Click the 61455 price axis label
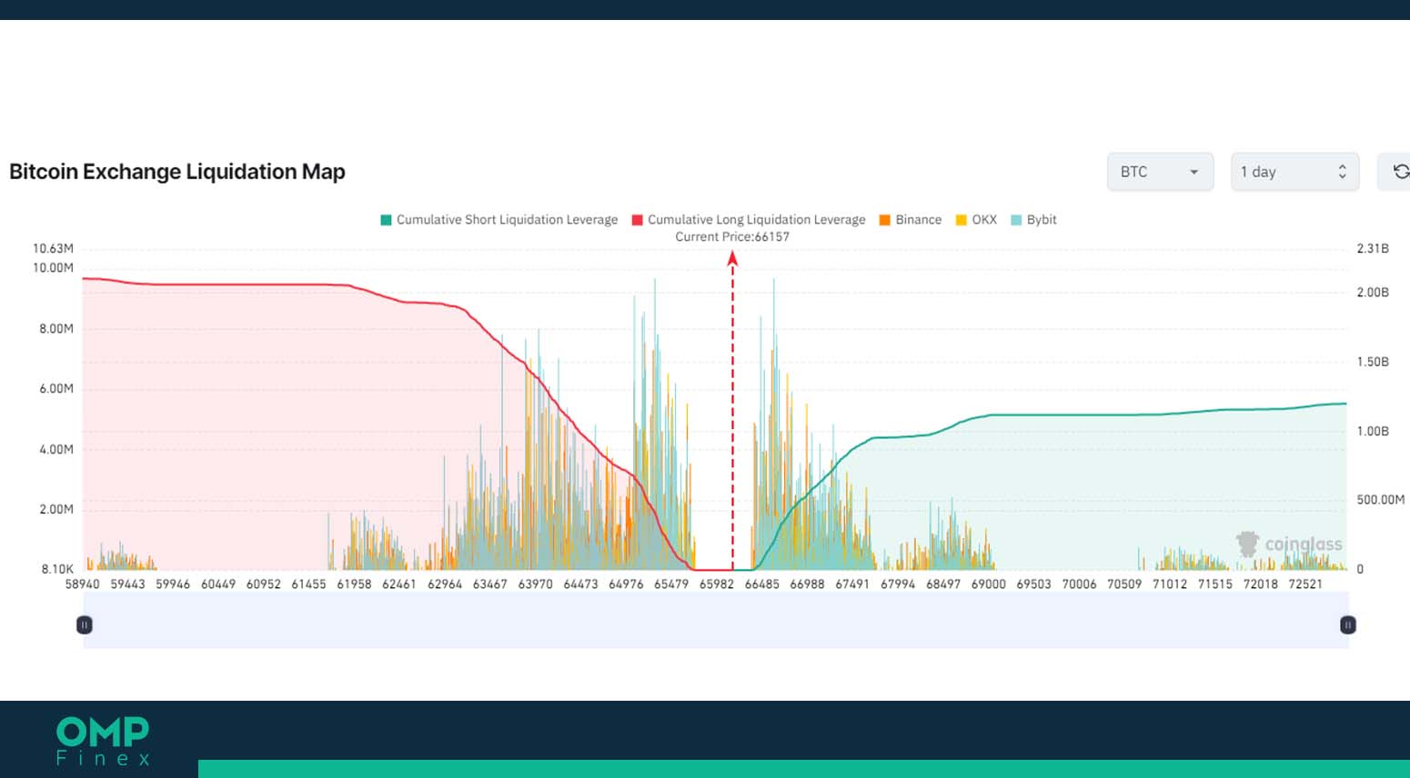The width and height of the screenshot is (1410, 778). click(x=308, y=583)
